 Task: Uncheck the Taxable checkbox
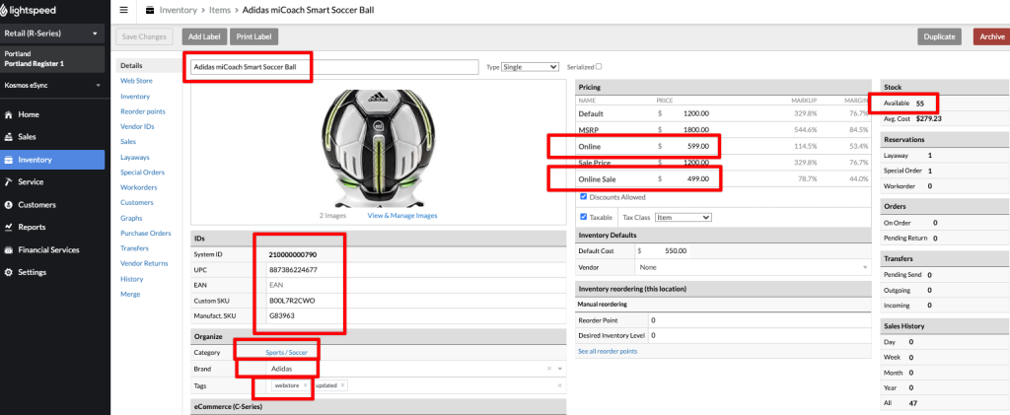point(584,217)
